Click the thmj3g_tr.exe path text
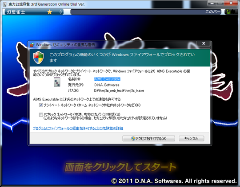 (x=119, y=91)
